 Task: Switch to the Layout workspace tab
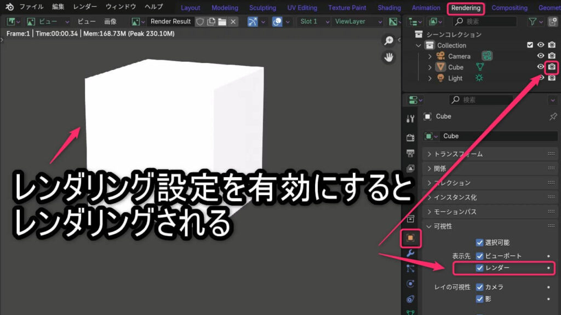click(190, 8)
